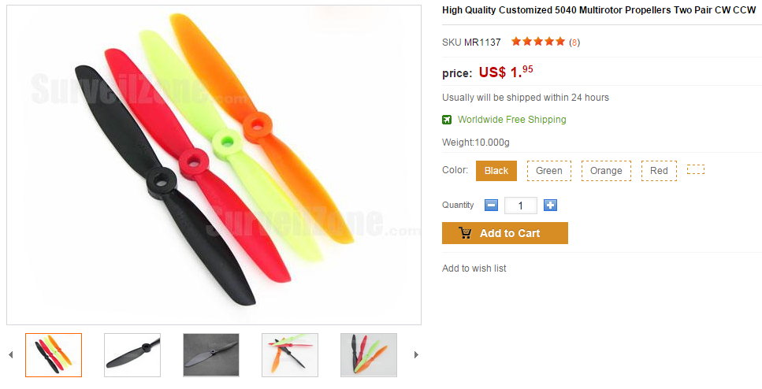
Task: Click the green airplane free shipping icon
Action: coord(447,120)
